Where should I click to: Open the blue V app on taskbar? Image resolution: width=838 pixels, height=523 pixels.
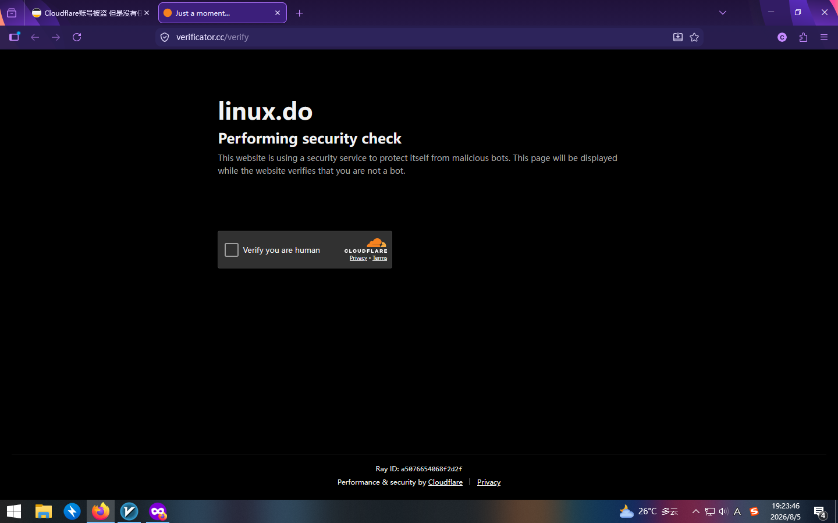tap(129, 511)
